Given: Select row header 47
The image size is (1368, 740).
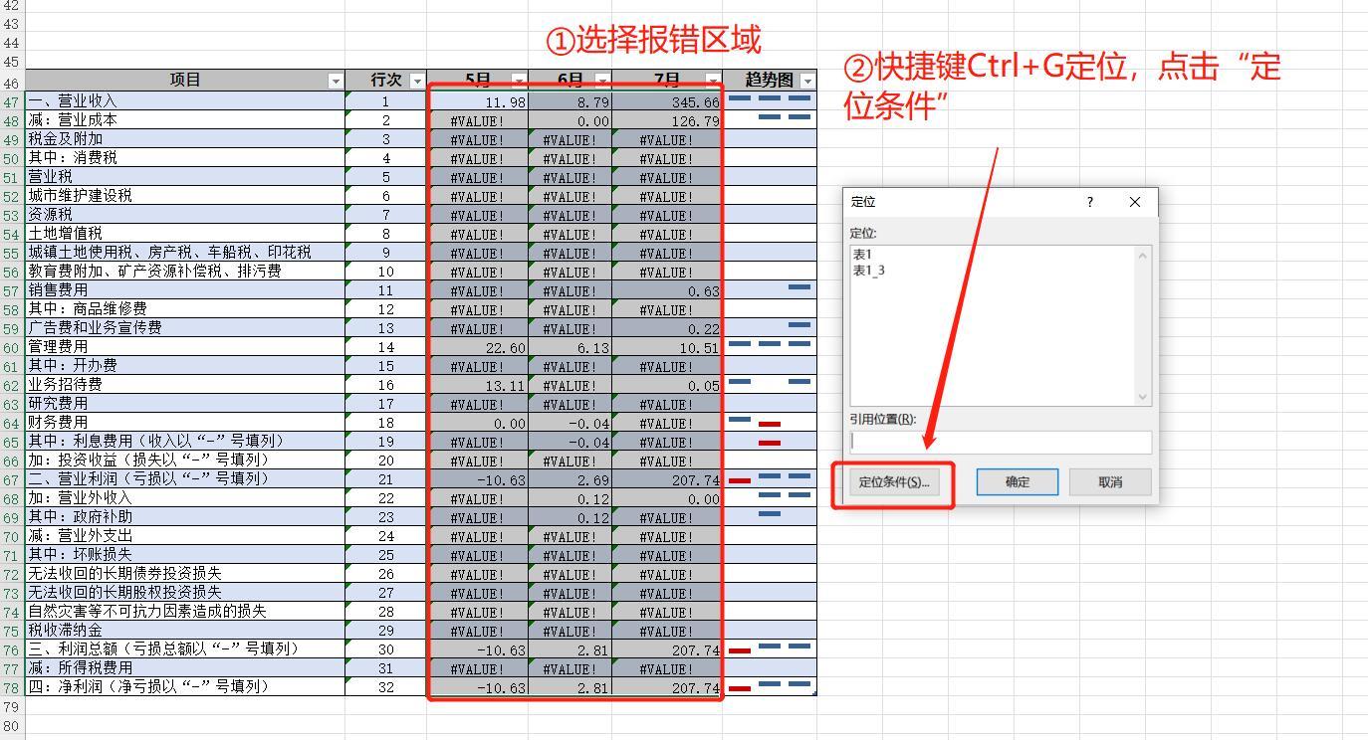Looking at the screenshot, I should (x=12, y=100).
